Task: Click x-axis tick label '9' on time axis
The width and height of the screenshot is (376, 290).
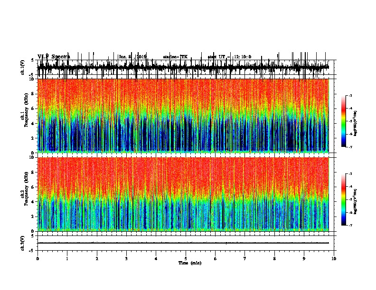Action: (304, 259)
